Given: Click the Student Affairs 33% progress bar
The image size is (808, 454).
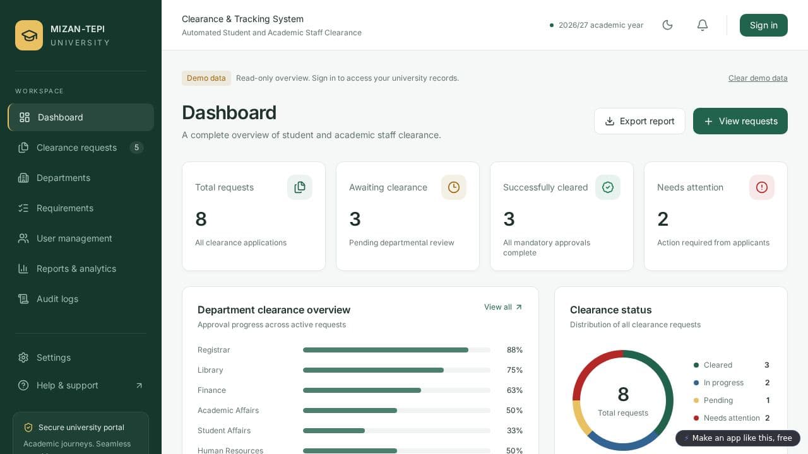Looking at the screenshot, I should [x=396, y=431].
